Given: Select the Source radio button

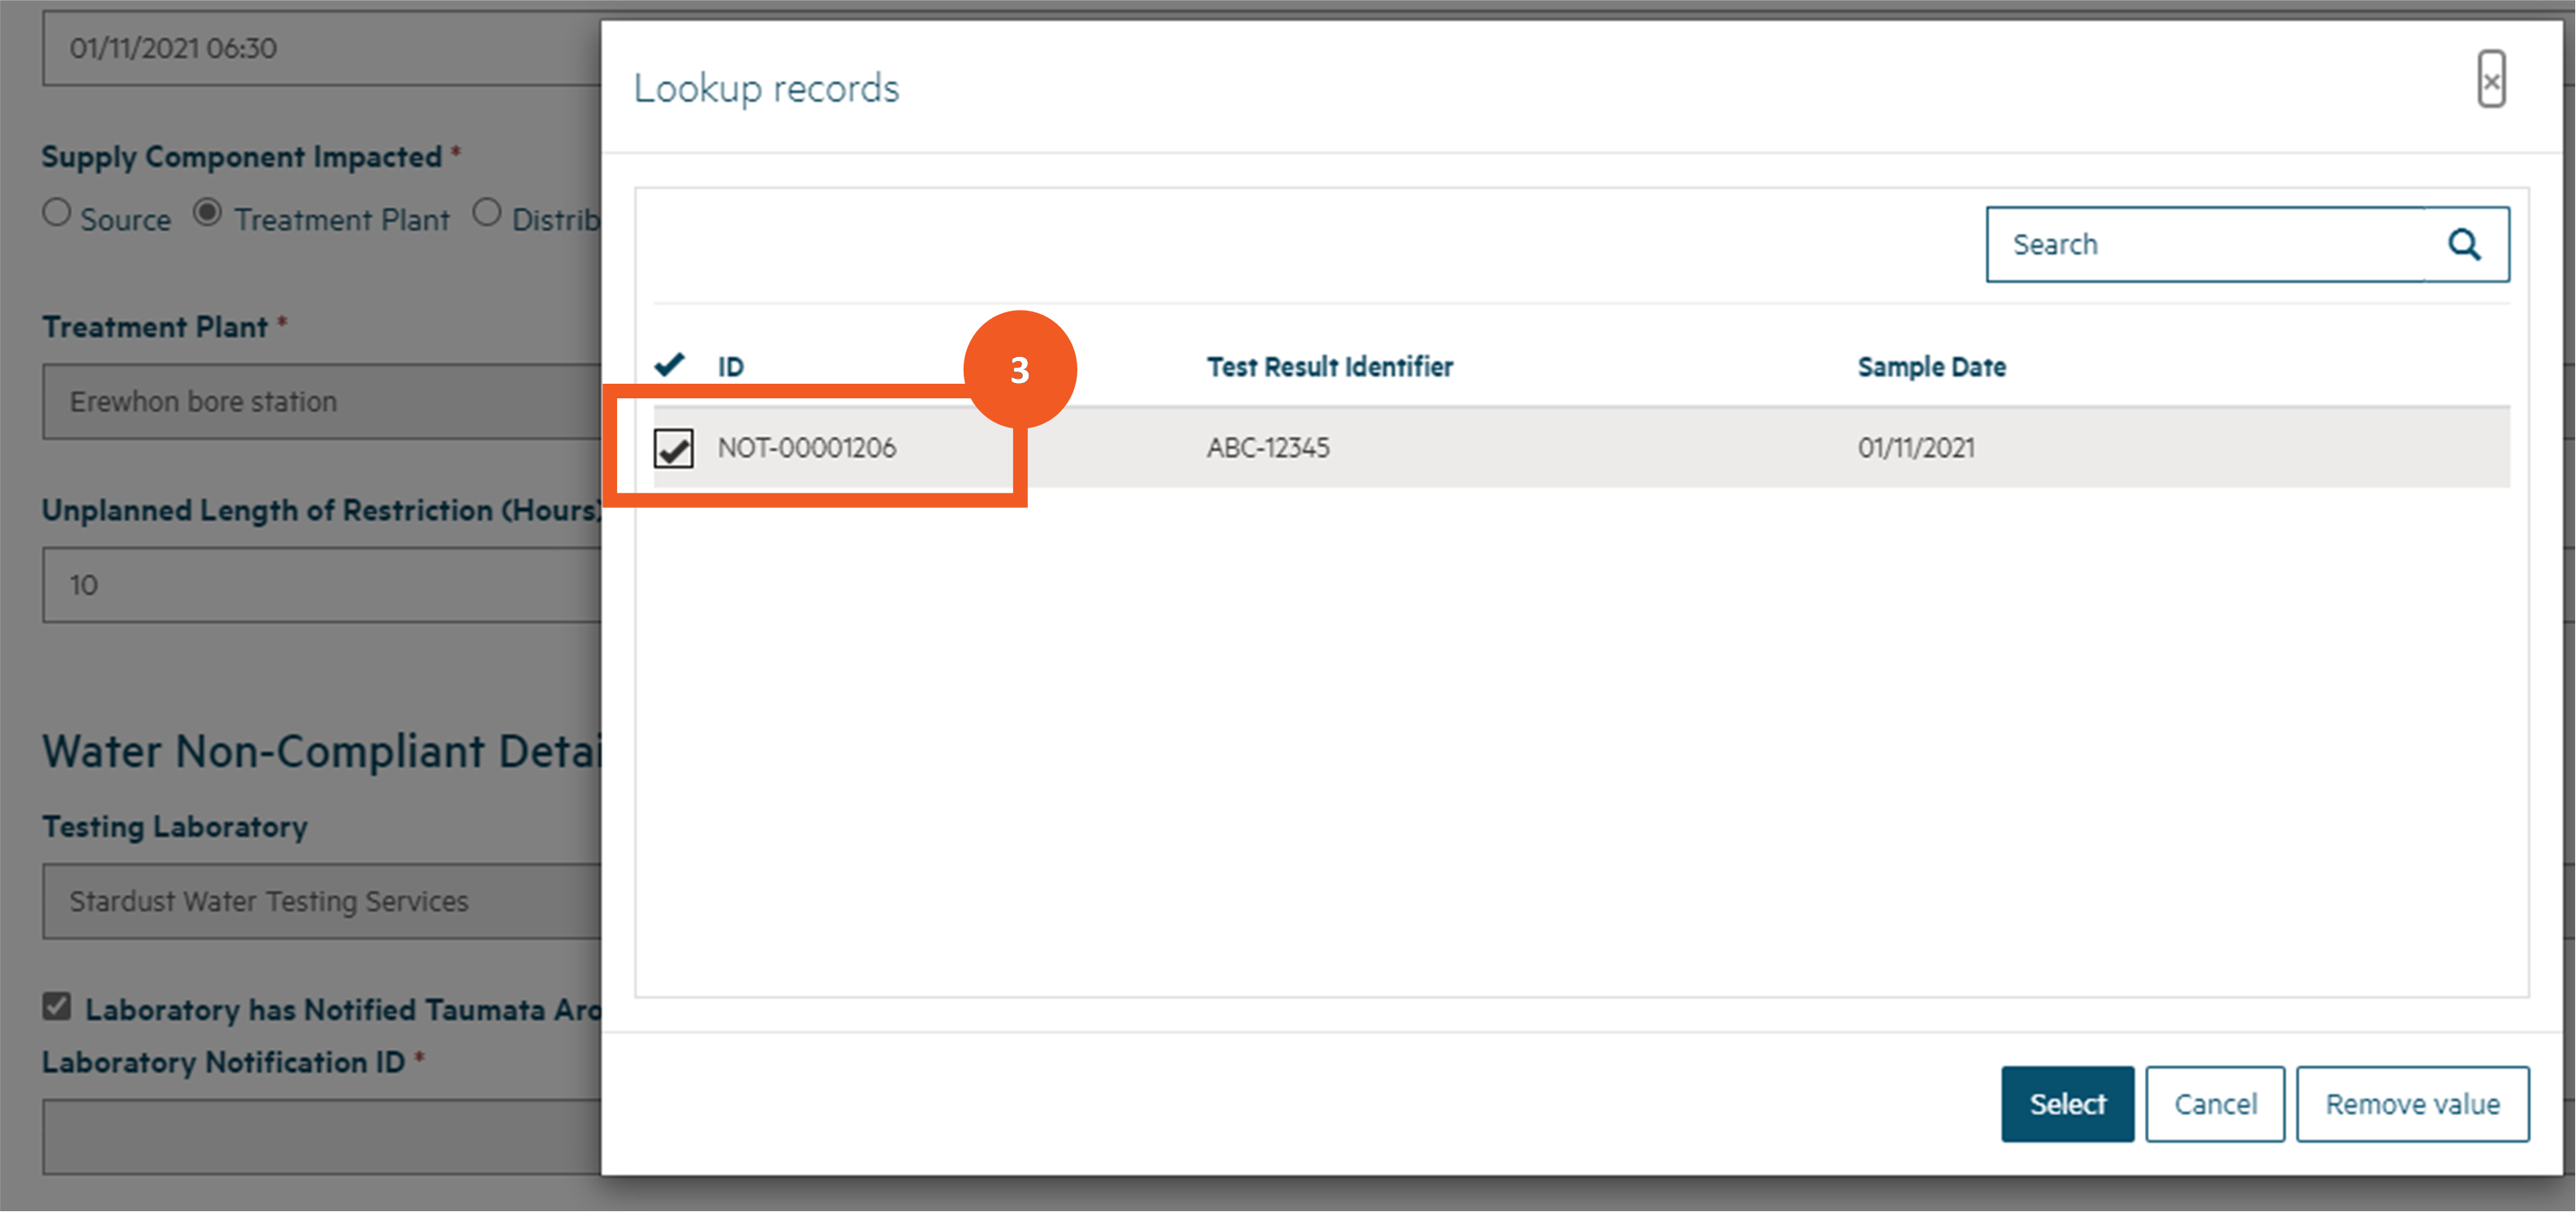Looking at the screenshot, I should point(57,213).
